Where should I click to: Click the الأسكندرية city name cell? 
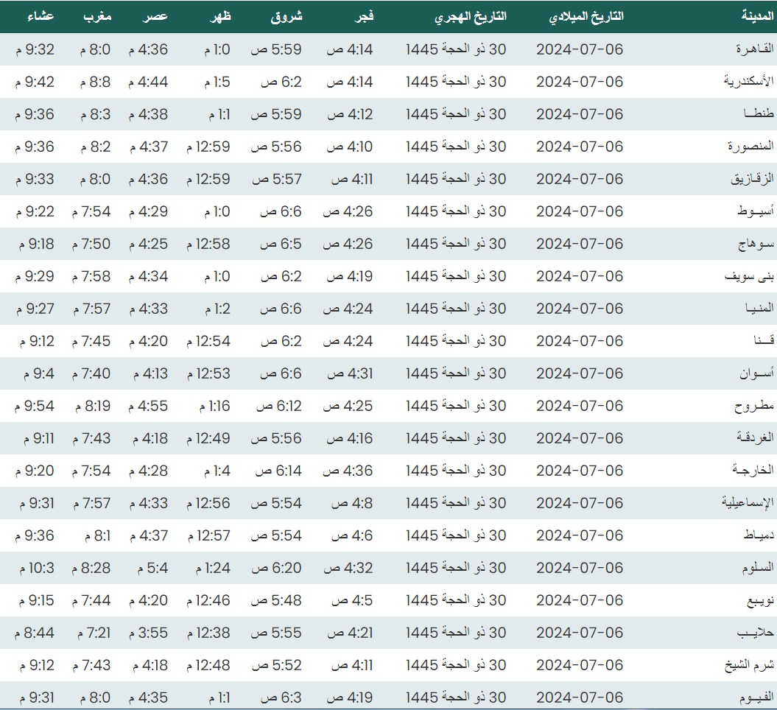coord(748,82)
